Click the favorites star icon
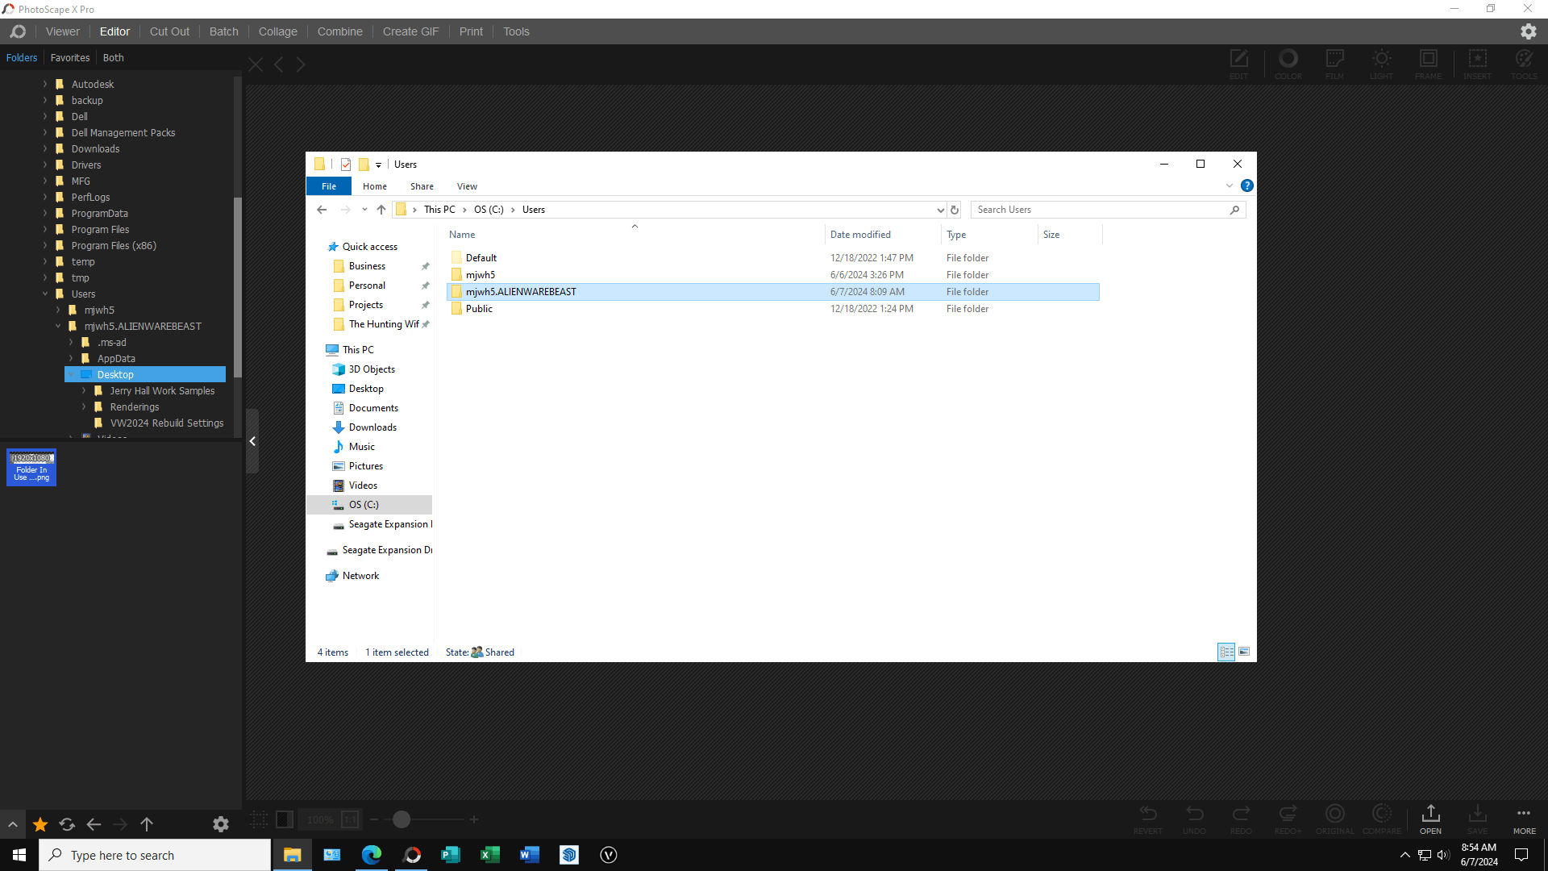The image size is (1548, 871). point(40,824)
